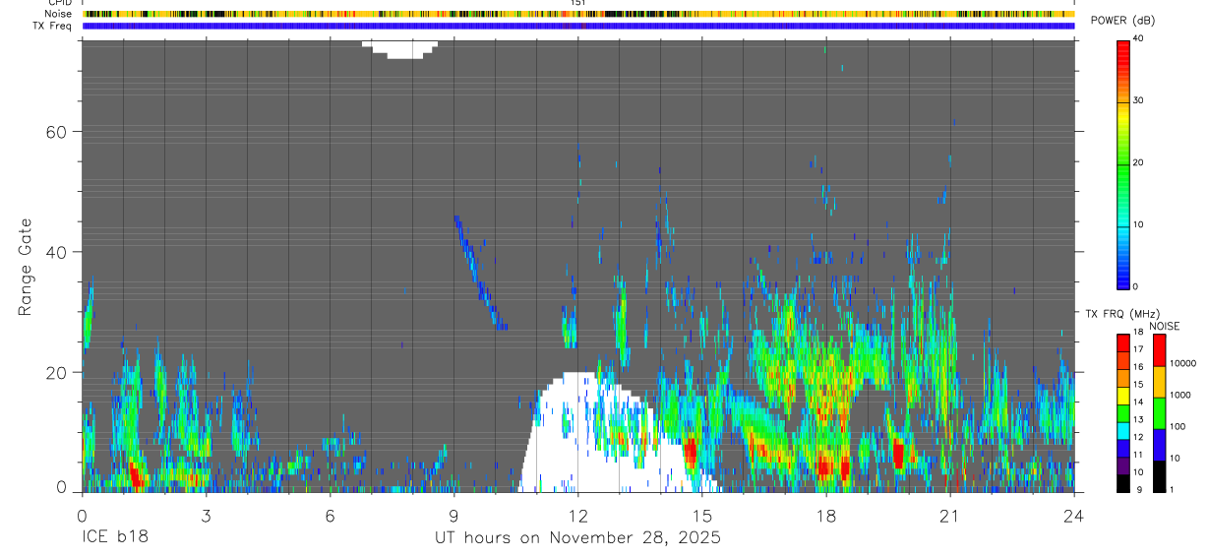Click x-axis tick label '3'

click(206, 515)
